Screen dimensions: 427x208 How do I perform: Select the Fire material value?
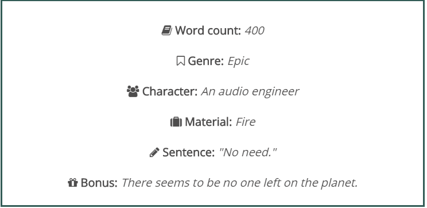246,122
